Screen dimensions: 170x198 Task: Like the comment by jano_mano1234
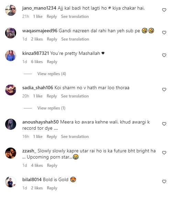pyautogui.click(x=164, y=10)
